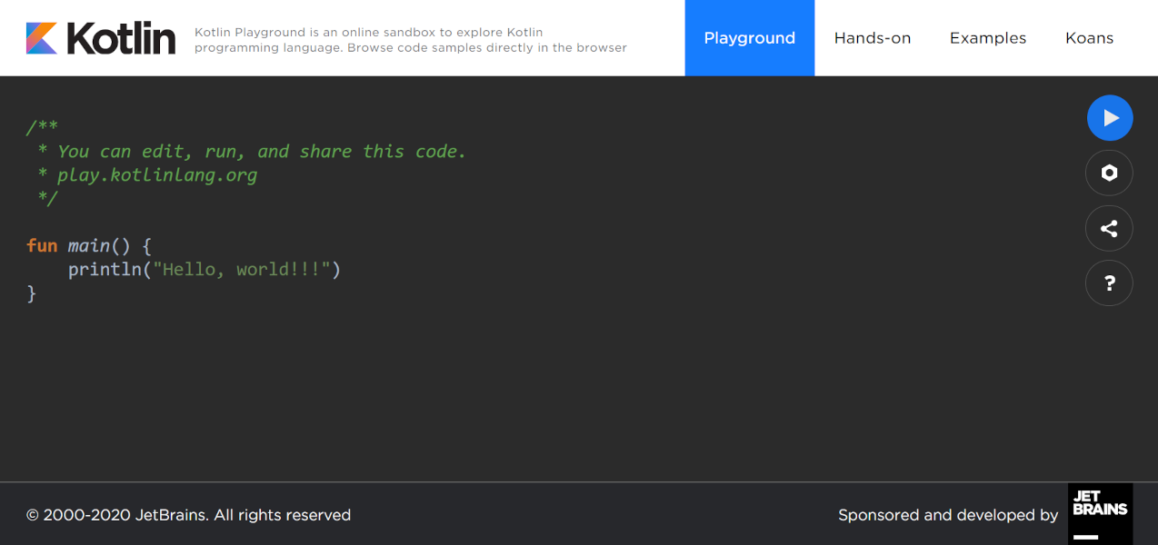
Task: Open the settings hexagon icon
Action: 1109,173
